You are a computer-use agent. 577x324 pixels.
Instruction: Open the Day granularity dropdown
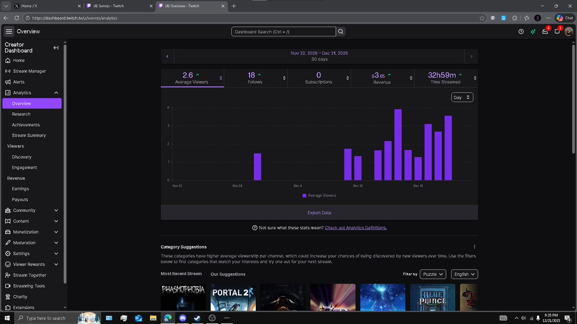pyautogui.click(x=462, y=97)
